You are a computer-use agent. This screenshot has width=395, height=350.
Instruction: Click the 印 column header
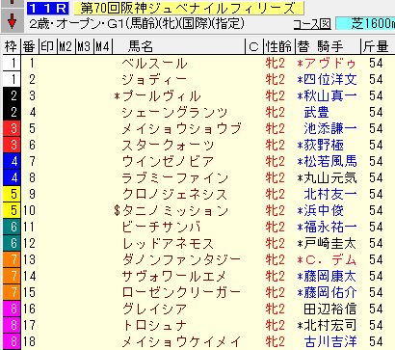(47, 47)
